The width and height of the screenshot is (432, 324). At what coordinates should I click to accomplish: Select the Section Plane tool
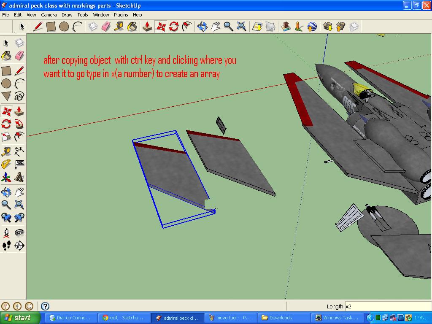coord(19,246)
